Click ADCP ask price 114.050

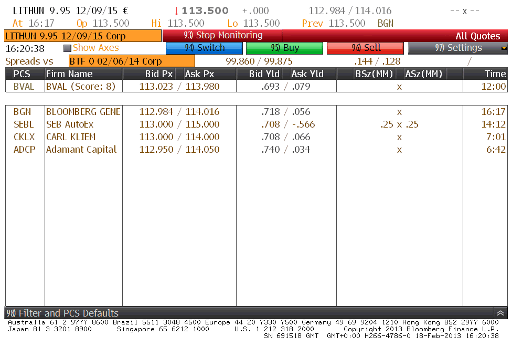tap(202, 150)
